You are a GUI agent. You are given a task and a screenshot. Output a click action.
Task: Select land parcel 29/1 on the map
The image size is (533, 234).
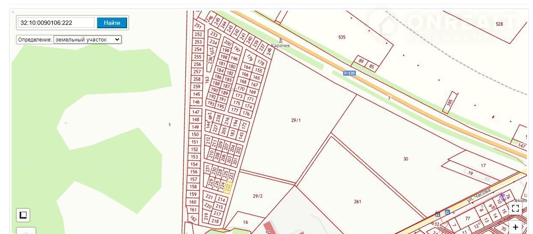coord(296,120)
